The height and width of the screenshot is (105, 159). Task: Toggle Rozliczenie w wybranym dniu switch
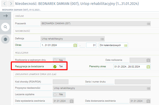(59, 60)
